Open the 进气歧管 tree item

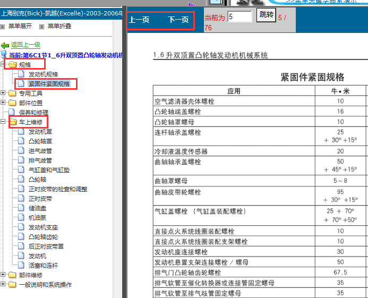(x=40, y=151)
